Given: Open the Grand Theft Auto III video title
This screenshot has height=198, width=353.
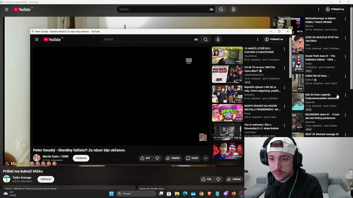Looking at the screenshot, I should click(x=320, y=58).
